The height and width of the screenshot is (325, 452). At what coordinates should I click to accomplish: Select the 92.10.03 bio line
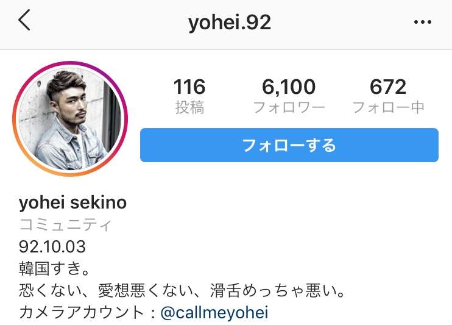click(52, 246)
